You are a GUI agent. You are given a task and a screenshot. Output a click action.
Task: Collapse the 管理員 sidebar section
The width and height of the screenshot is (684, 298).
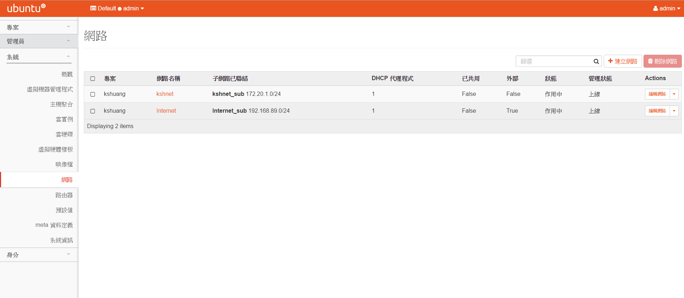tap(39, 41)
